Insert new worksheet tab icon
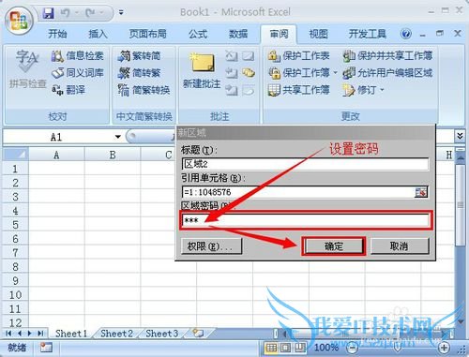Viewport: 469px width, 357px height. click(x=198, y=333)
